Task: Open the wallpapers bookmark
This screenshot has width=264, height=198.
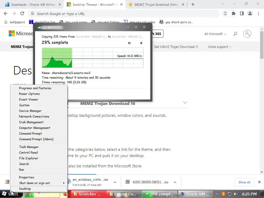Action: click(x=14, y=22)
